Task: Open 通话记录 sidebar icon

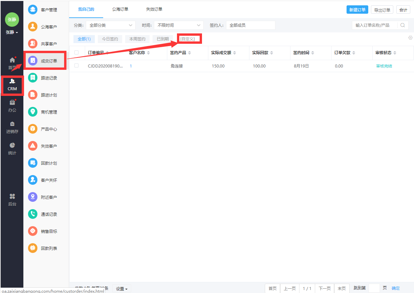Action: (33, 214)
